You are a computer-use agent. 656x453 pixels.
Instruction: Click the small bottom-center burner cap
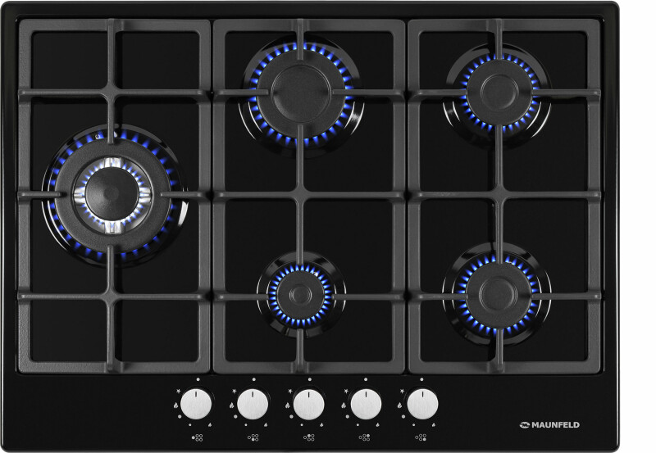pyautogui.click(x=300, y=296)
